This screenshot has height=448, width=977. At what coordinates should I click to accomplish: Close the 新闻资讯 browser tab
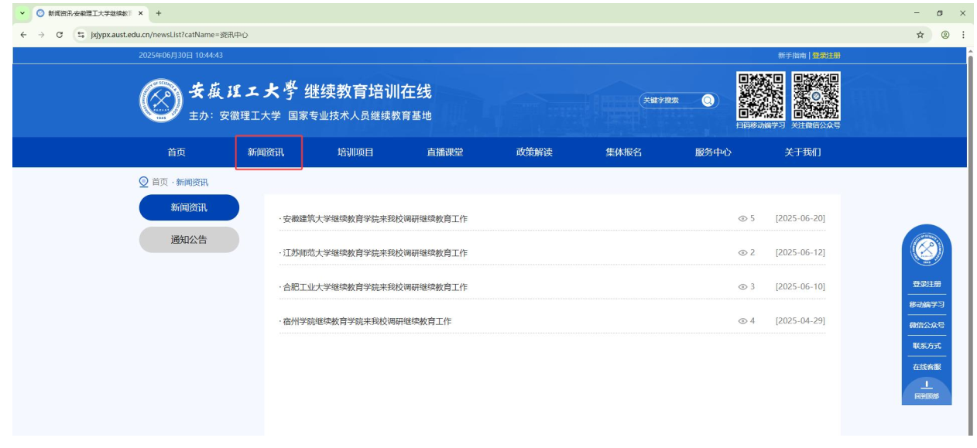click(140, 13)
